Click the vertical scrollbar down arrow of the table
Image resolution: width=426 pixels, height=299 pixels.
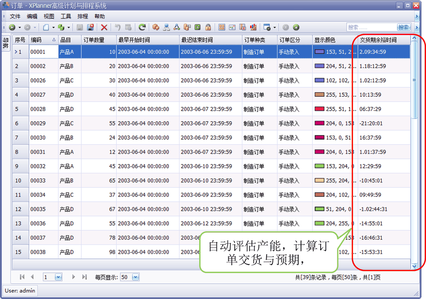pos(414,266)
